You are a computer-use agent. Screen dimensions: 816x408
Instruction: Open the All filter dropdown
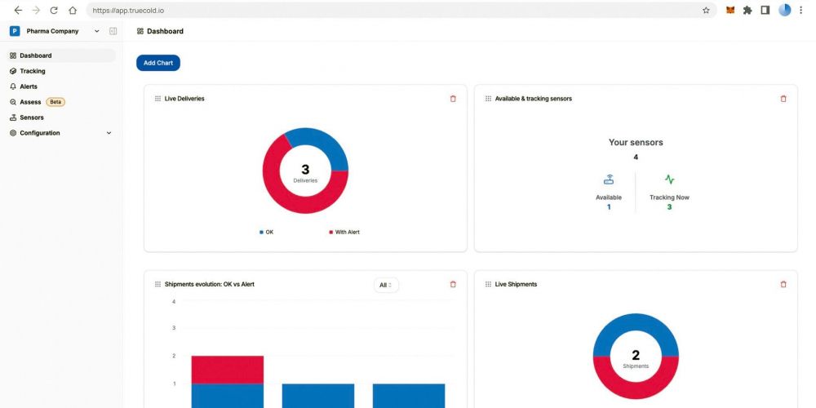point(386,285)
